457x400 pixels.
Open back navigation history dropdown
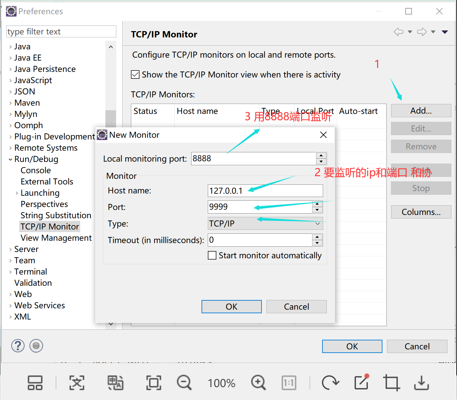point(410,32)
